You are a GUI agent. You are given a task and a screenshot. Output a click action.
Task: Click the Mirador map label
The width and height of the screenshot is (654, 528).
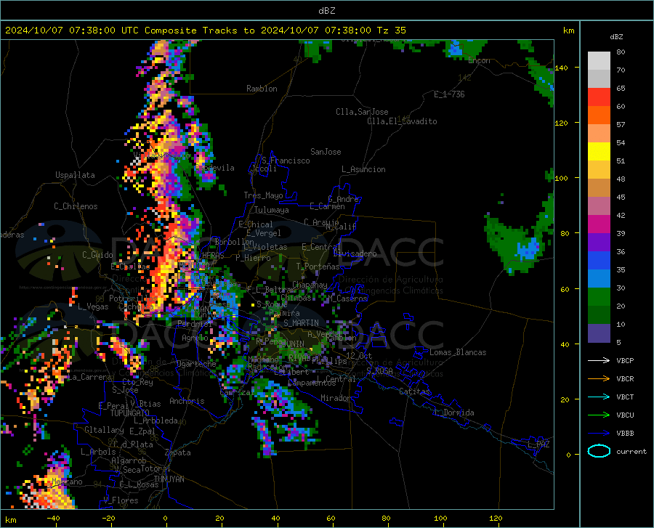tap(336, 398)
